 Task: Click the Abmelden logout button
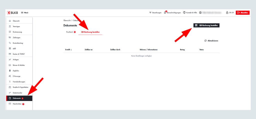(242, 13)
